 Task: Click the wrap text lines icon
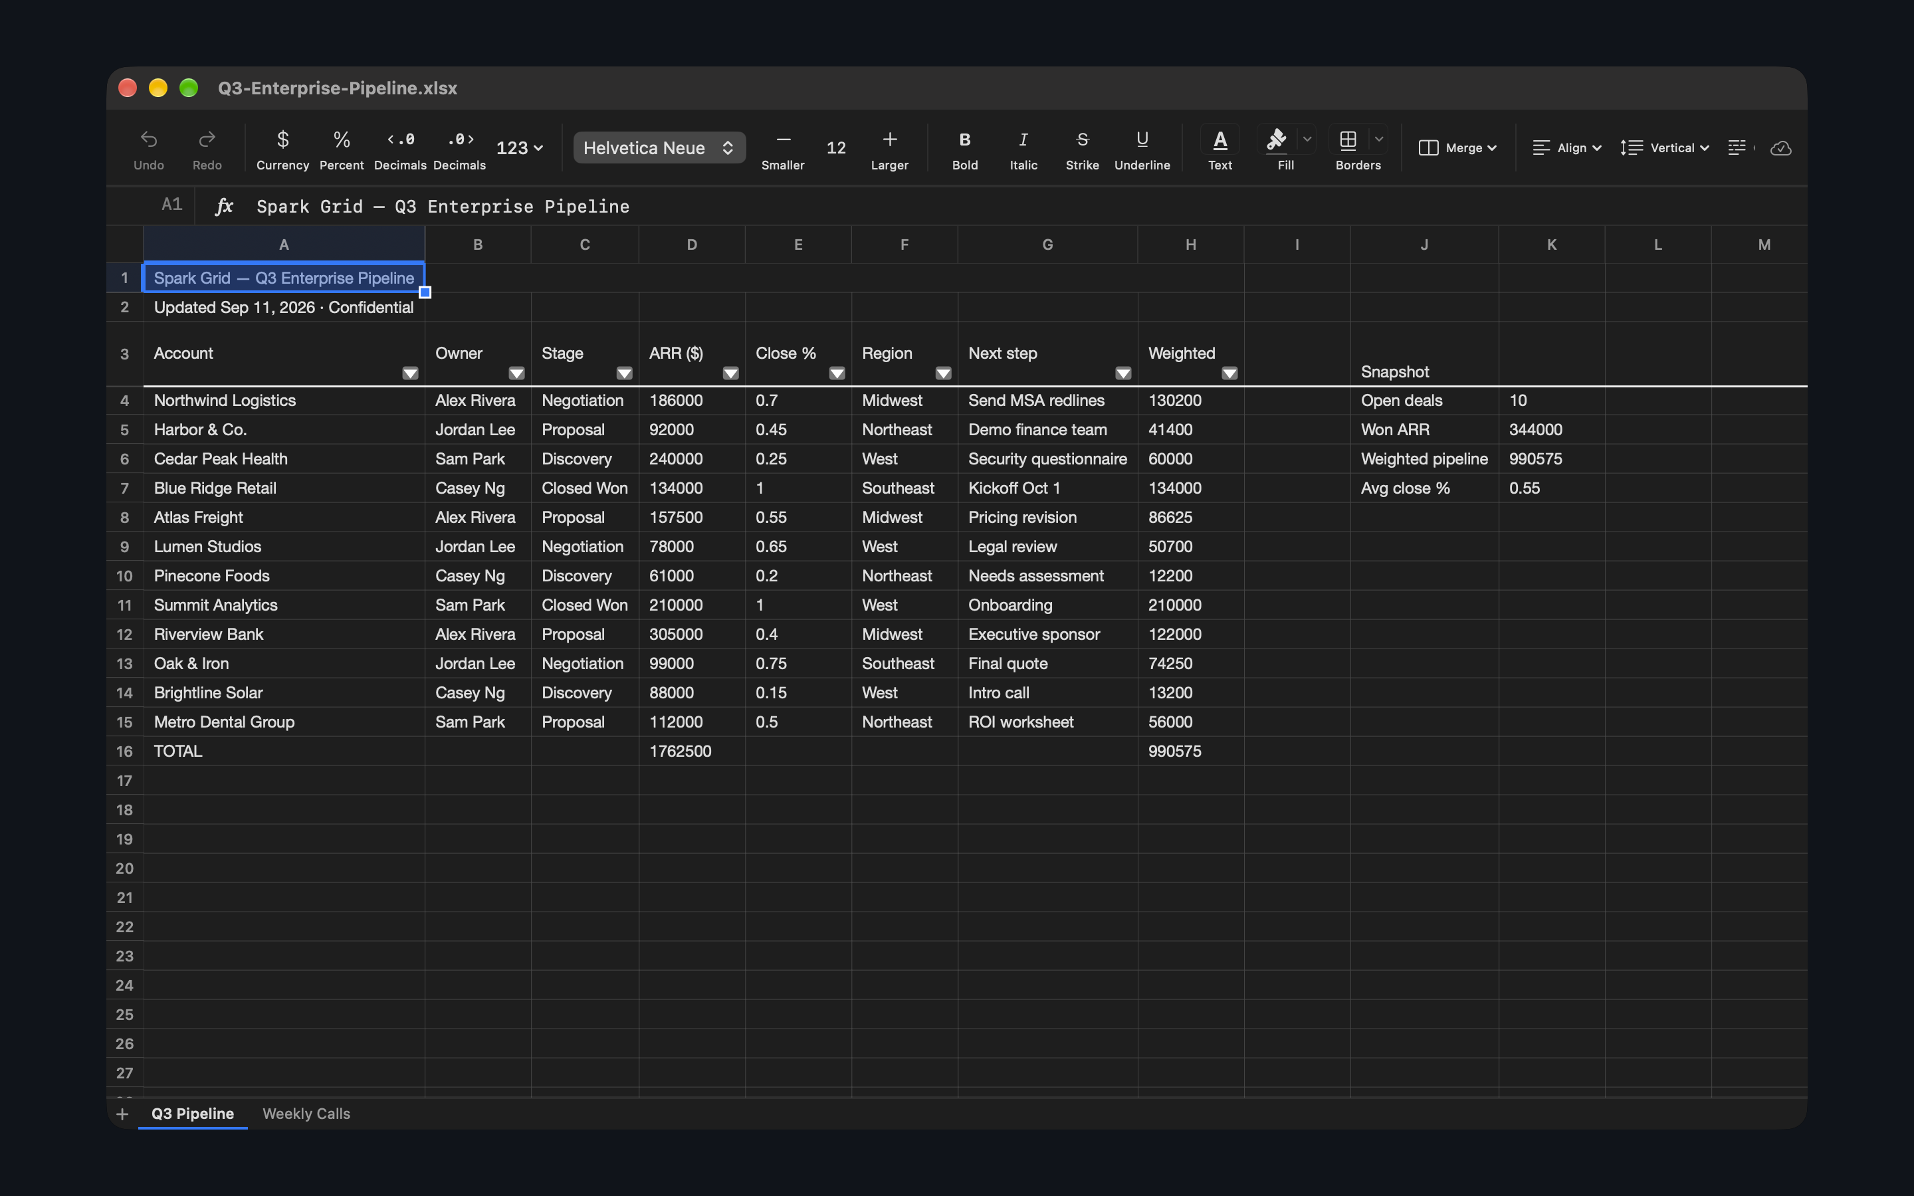[1737, 148]
